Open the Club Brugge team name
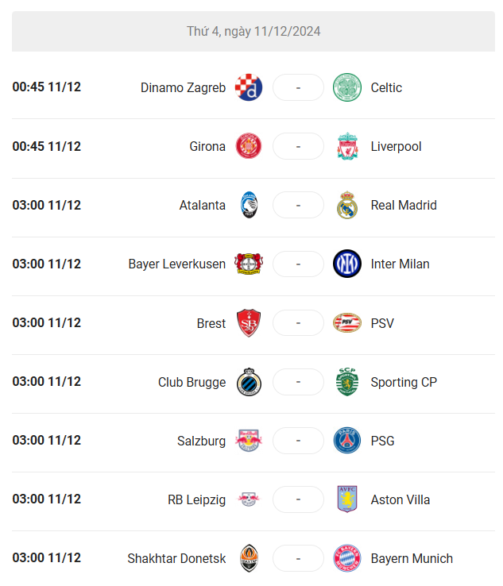This screenshot has width=503, height=586. pyautogui.click(x=192, y=382)
